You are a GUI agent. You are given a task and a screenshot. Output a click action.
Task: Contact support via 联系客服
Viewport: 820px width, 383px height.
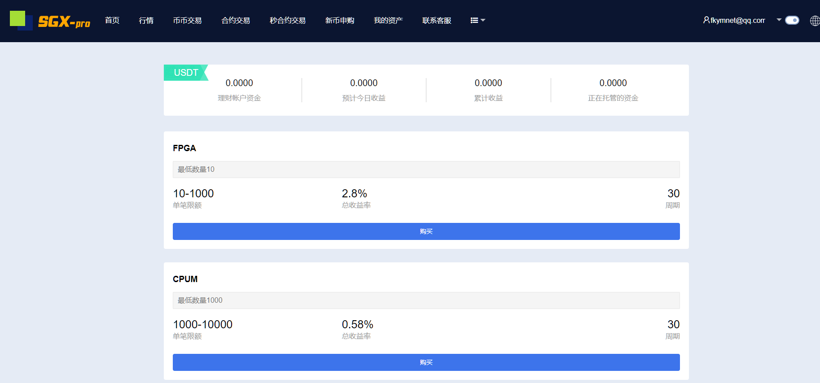click(437, 21)
